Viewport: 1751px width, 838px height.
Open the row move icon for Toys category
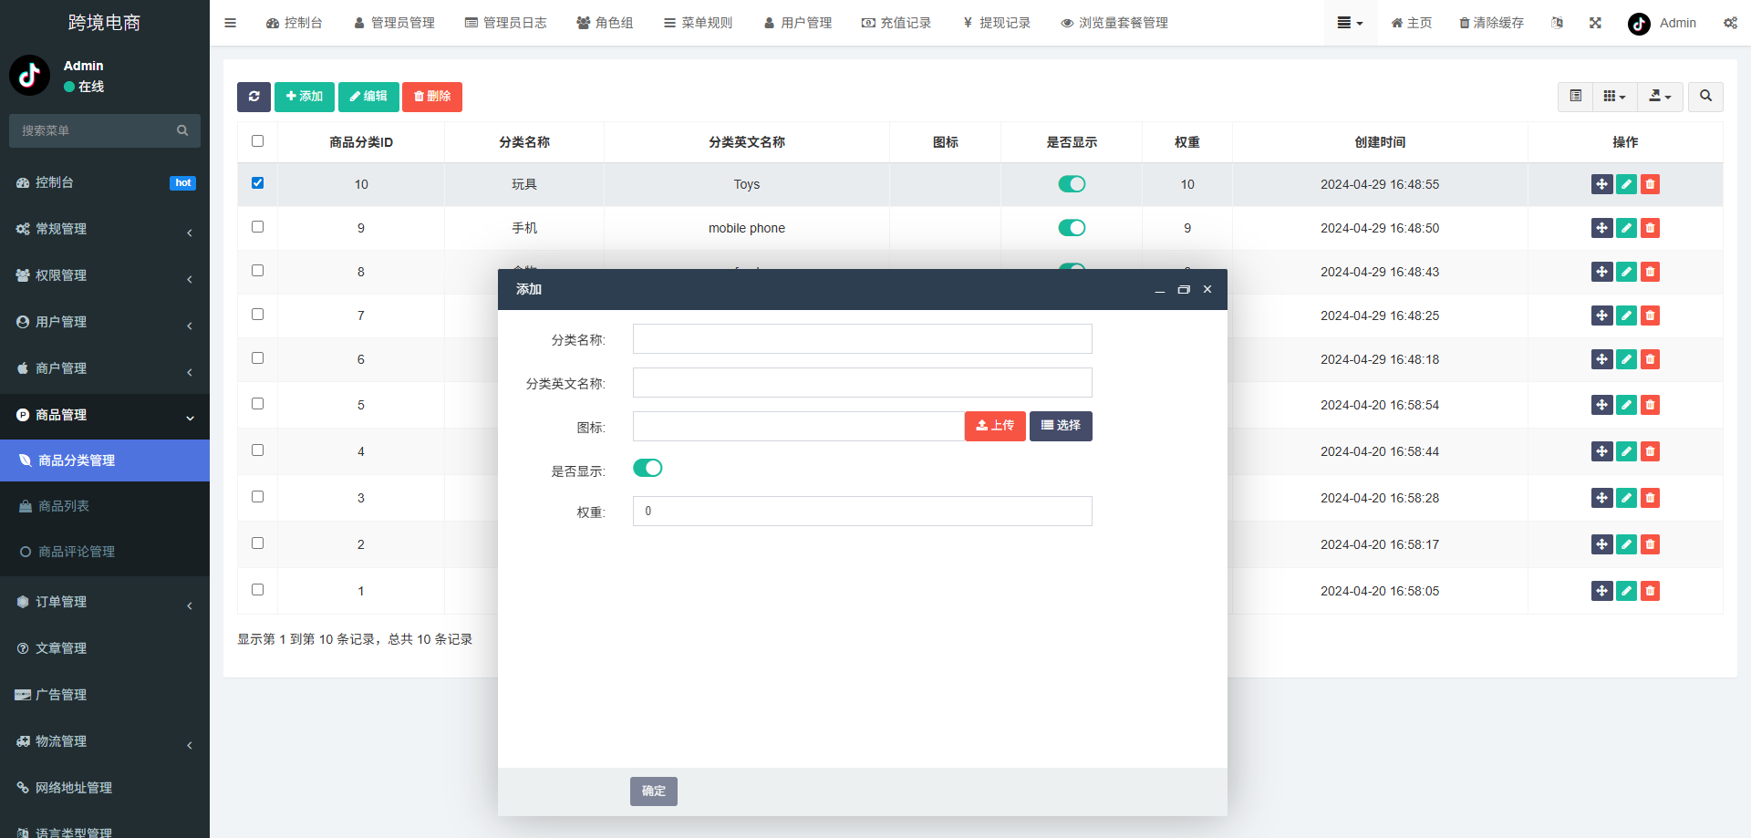pyautogui.click(x=1602, y=183)
